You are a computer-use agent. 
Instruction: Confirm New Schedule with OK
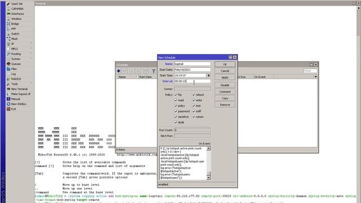[225, 64]
